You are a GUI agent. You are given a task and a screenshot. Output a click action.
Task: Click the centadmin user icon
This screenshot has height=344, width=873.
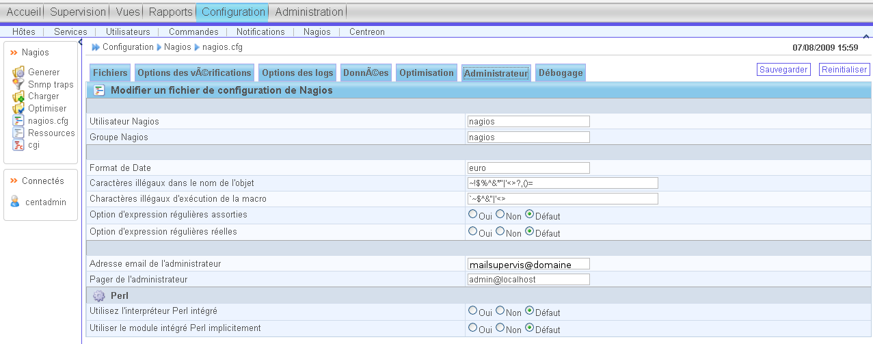click(15, 202)
